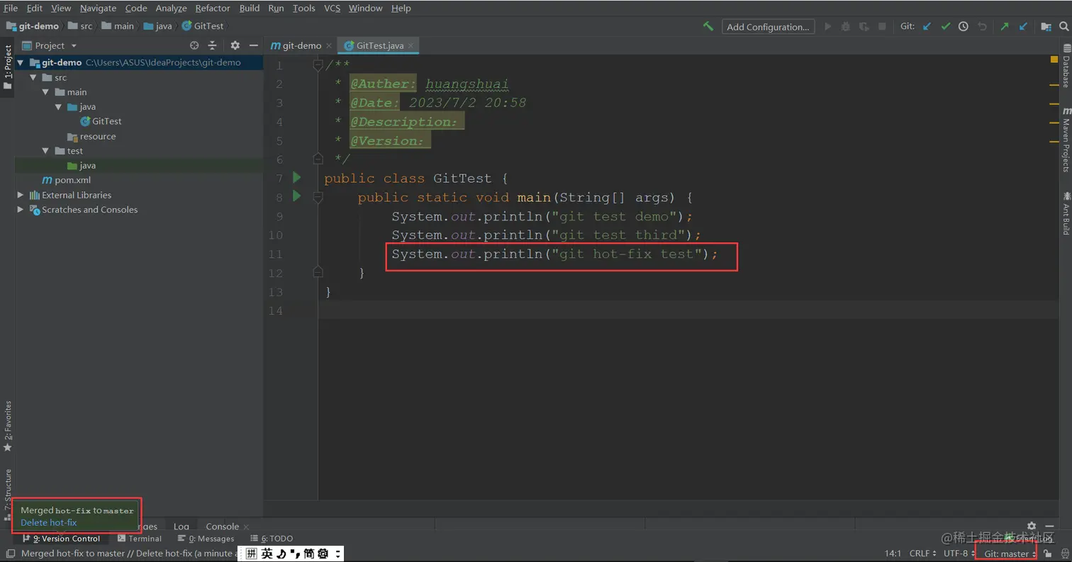This screenshot has height=562, width=1072.
Task: Collapse the test folder arrow
Action: (45, 151)
